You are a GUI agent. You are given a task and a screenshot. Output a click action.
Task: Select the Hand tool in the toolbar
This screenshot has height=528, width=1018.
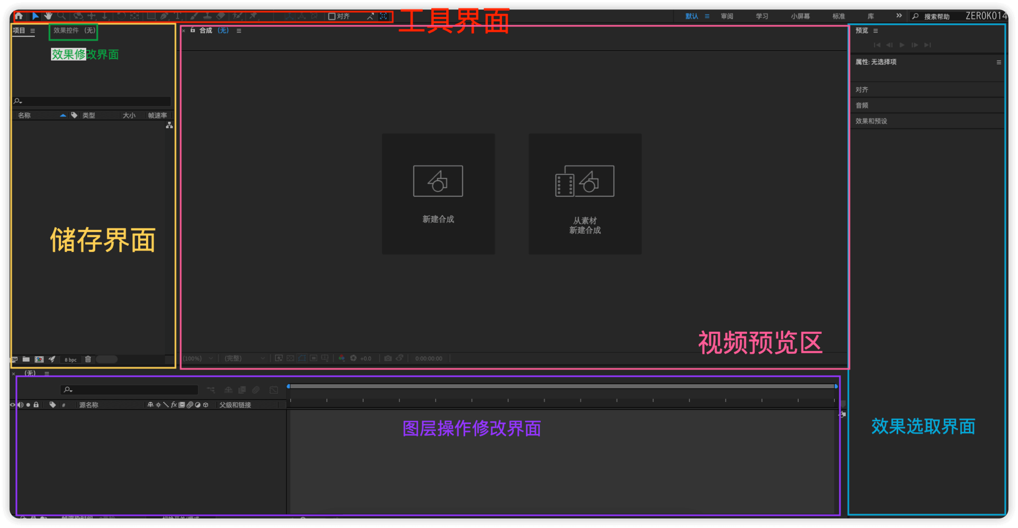(x=48, y=16)
